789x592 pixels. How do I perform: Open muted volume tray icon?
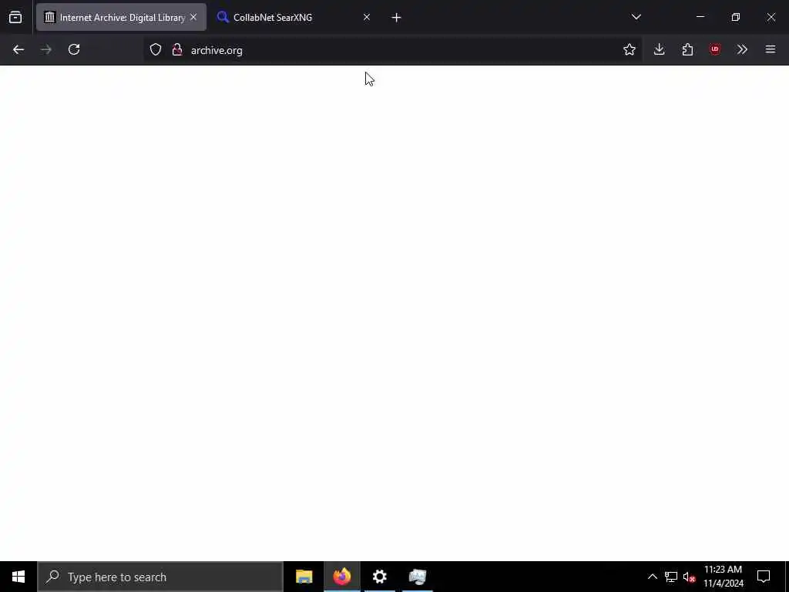[690, 577]
